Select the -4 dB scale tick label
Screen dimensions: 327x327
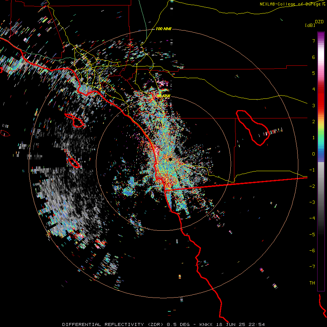click(x=312, y=218)
